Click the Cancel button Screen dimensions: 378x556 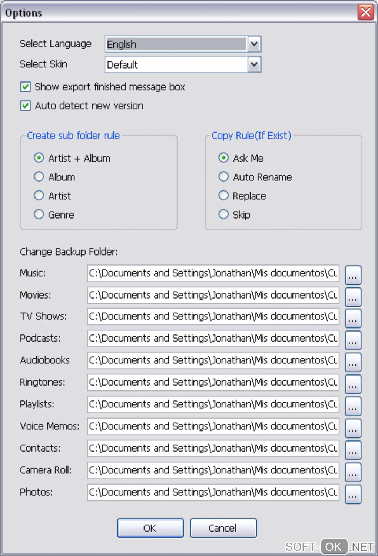pos(223,528)
